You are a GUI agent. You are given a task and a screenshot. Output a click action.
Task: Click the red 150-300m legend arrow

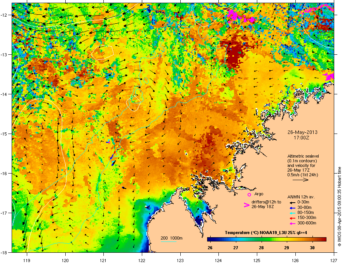293,218
